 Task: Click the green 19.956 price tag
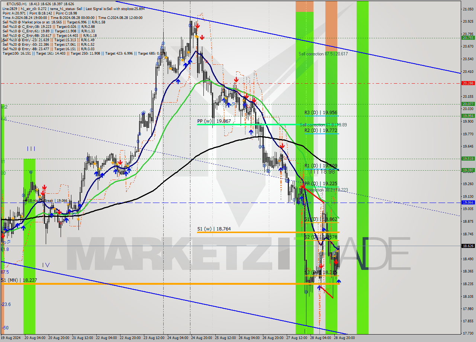tap(468, 116)
